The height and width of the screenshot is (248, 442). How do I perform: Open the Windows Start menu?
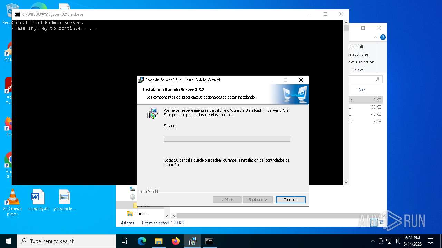[8, 241]
